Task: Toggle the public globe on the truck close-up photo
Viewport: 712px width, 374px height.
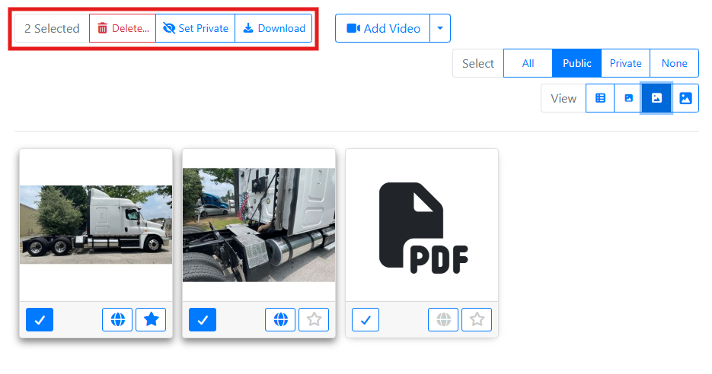Action: [280, 319]
